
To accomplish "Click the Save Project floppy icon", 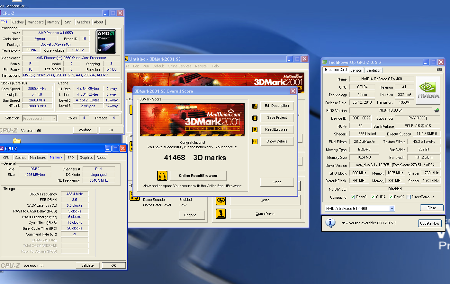I will [255, 118].
